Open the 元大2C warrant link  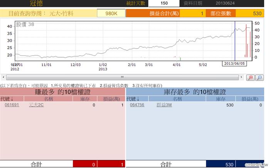pos(36,105)
